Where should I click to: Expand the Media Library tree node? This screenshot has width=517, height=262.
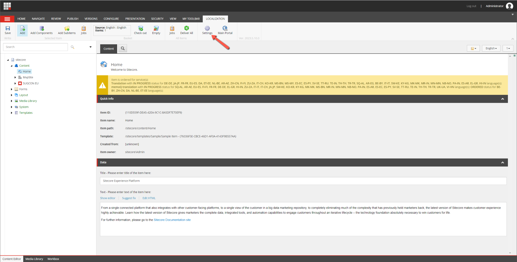[12, 101]
